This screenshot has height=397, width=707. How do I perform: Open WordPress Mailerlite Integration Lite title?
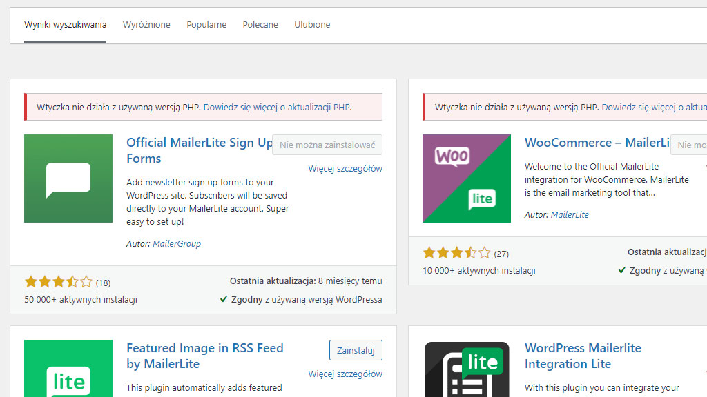[583, 356]
